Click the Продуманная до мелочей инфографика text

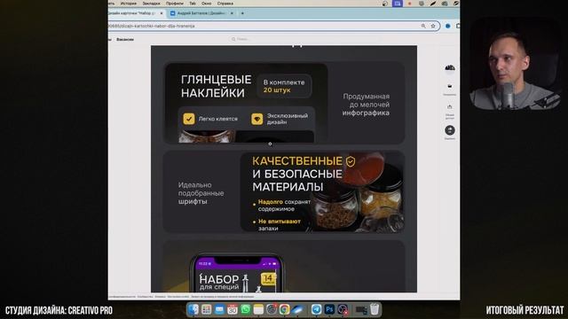pyautogui.click(x=366, y=105)
